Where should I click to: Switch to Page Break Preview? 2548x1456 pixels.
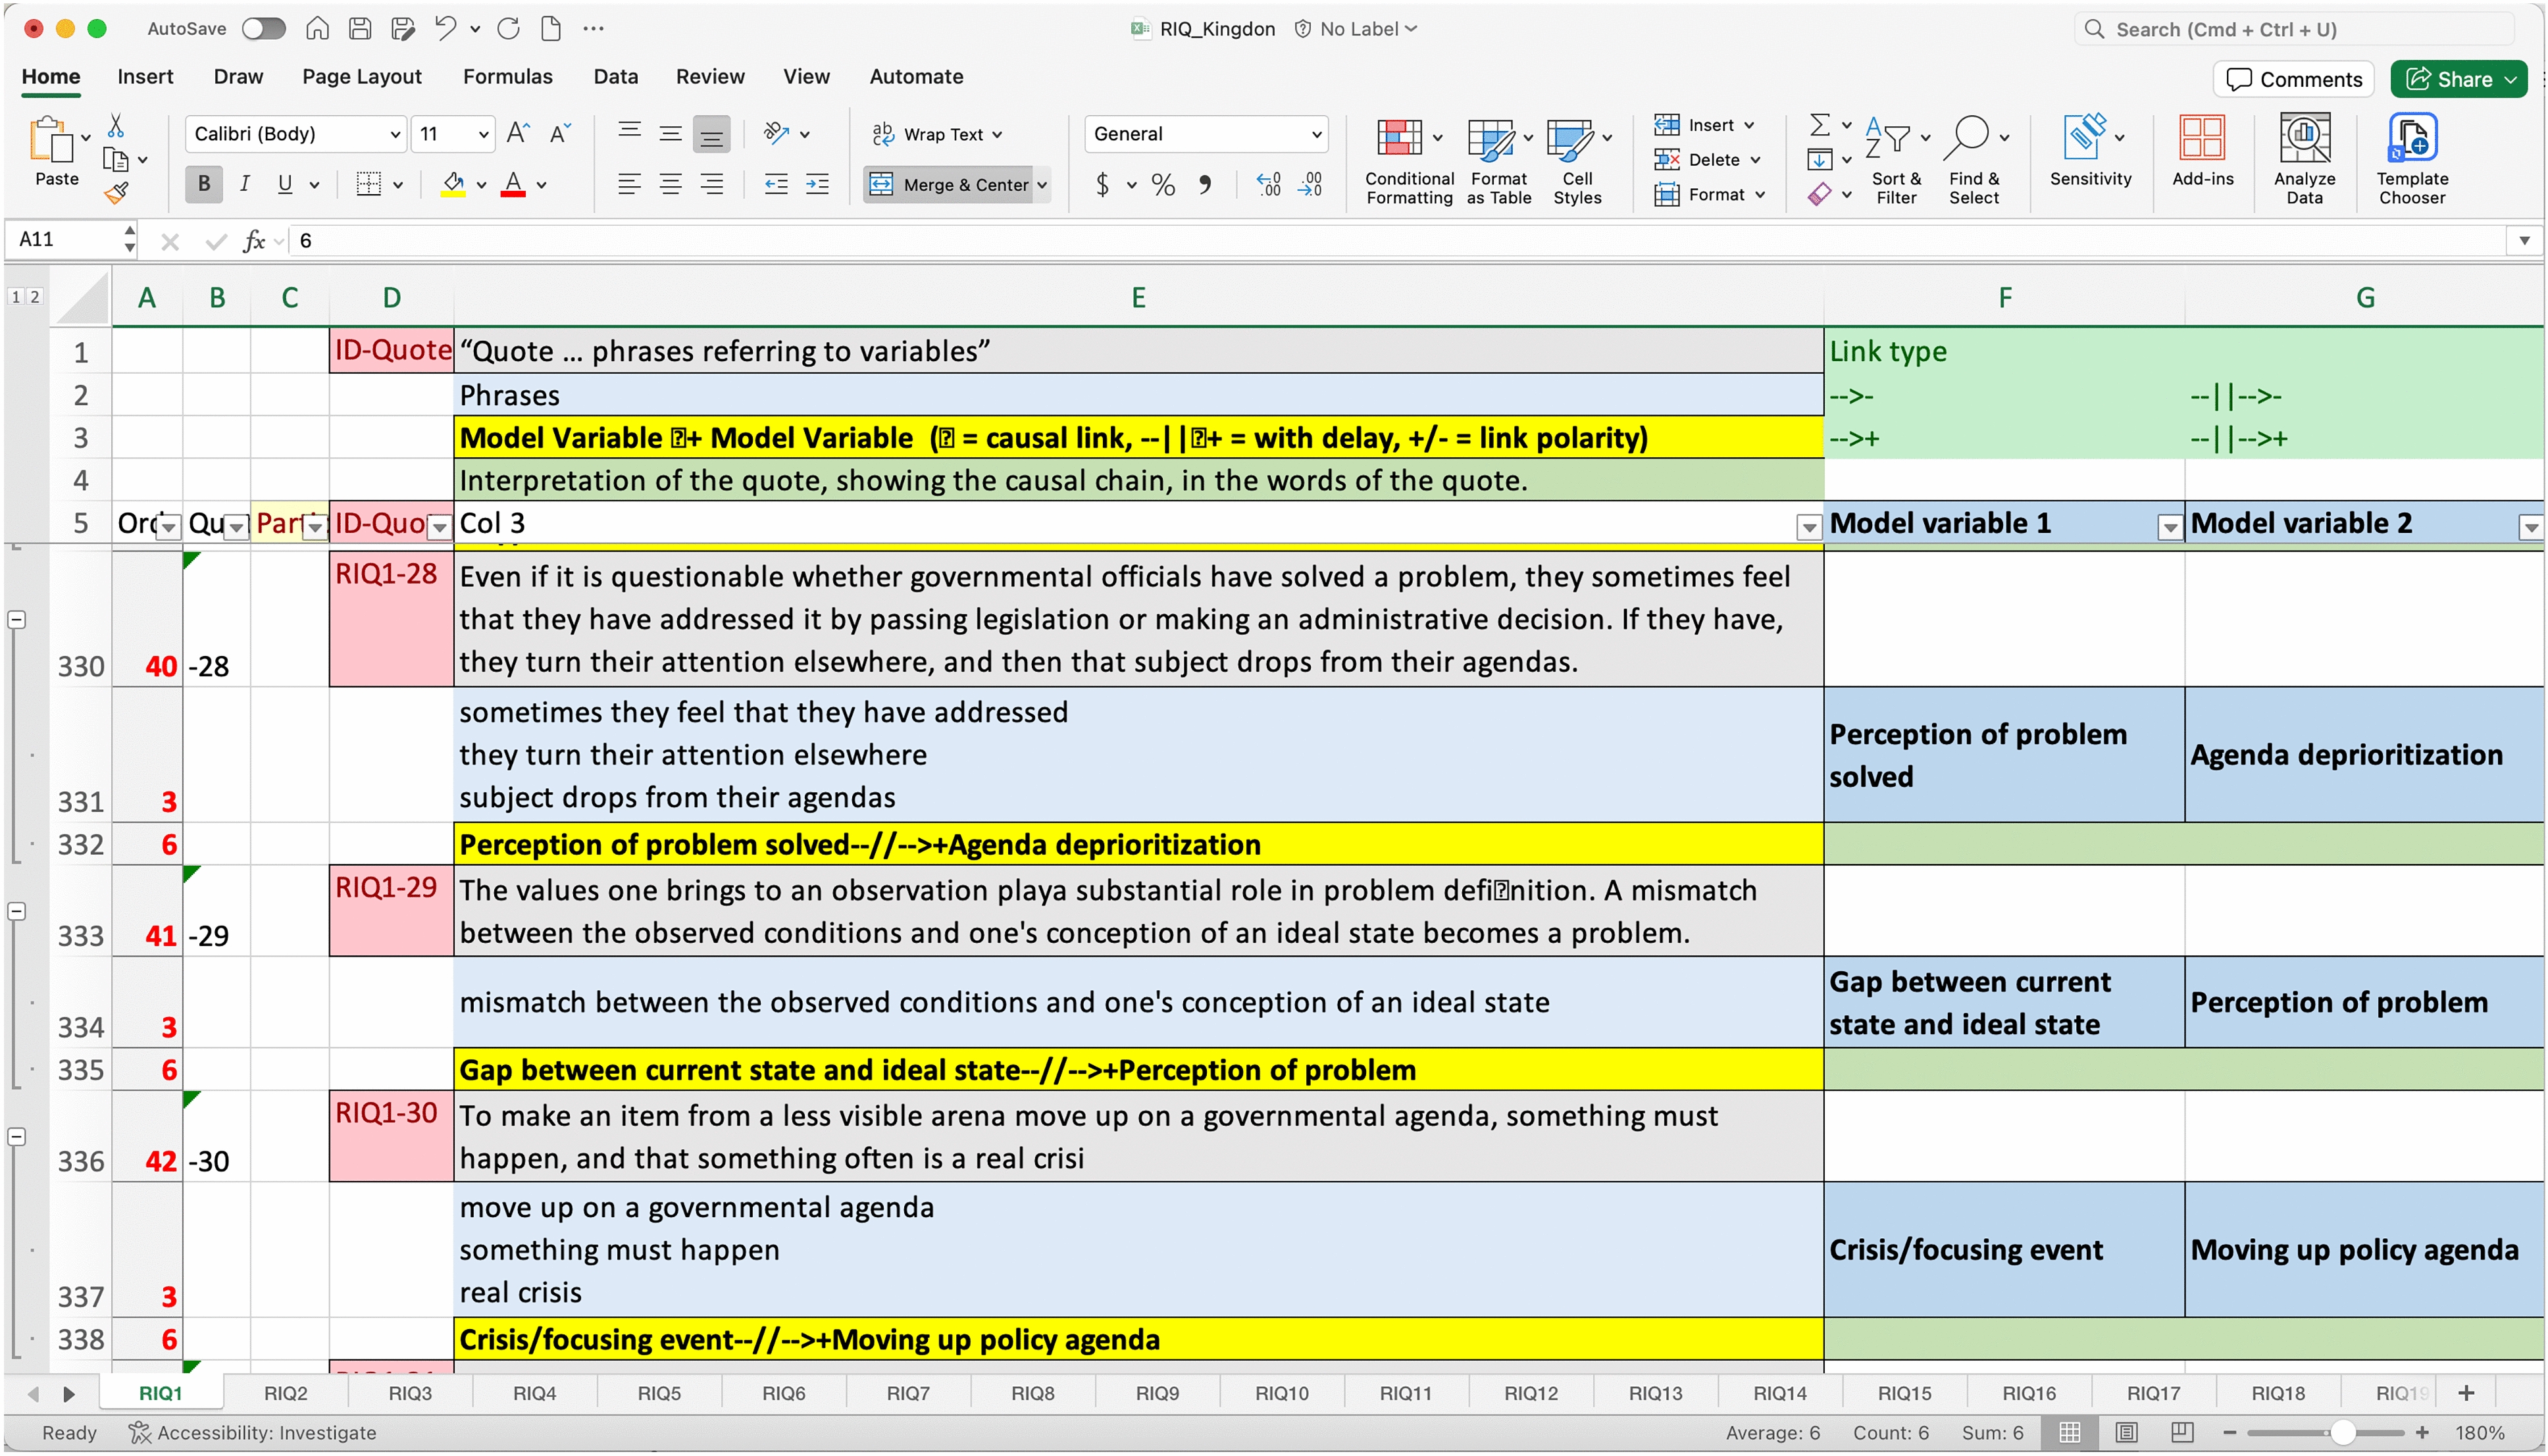coord(2182,1432)
